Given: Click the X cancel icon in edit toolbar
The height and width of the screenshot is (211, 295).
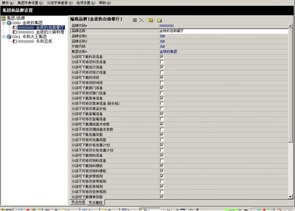Looking at the screenshot, I should [x=142, y=20].
